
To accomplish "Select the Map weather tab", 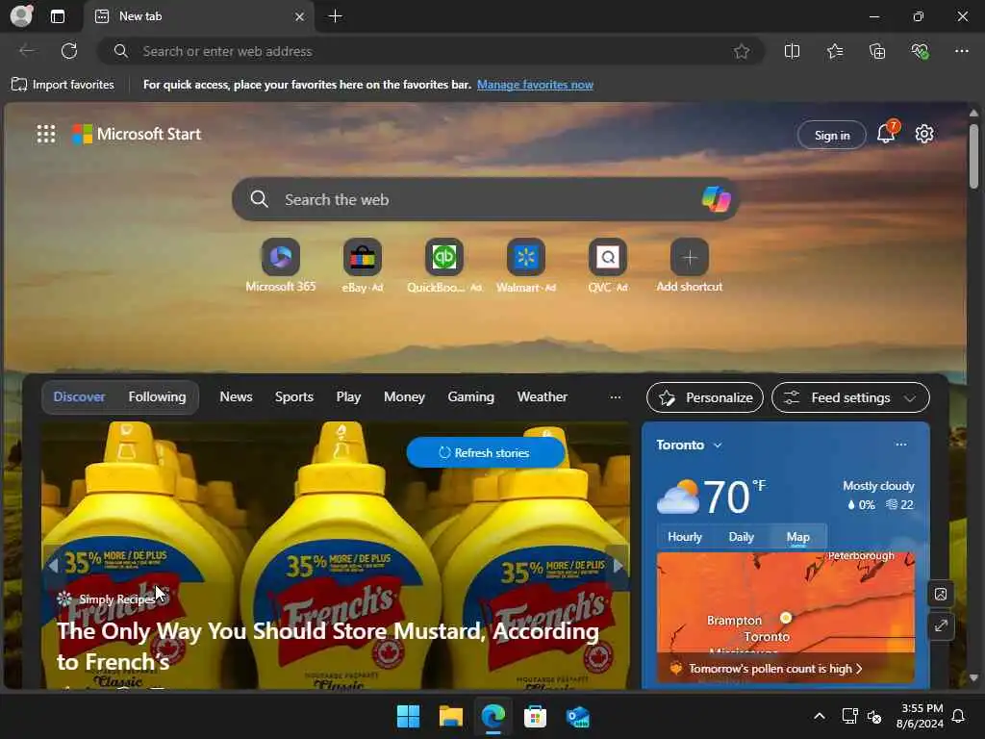I will [x=797, y=537].
